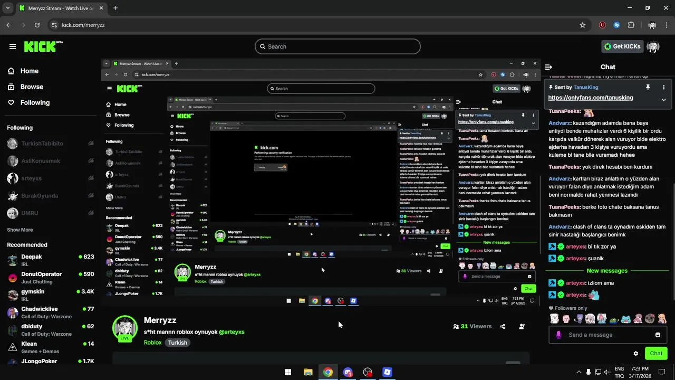Click the share icon beside viewer count
The height and width of the screenshot is (380, 675).
[503, 326]
